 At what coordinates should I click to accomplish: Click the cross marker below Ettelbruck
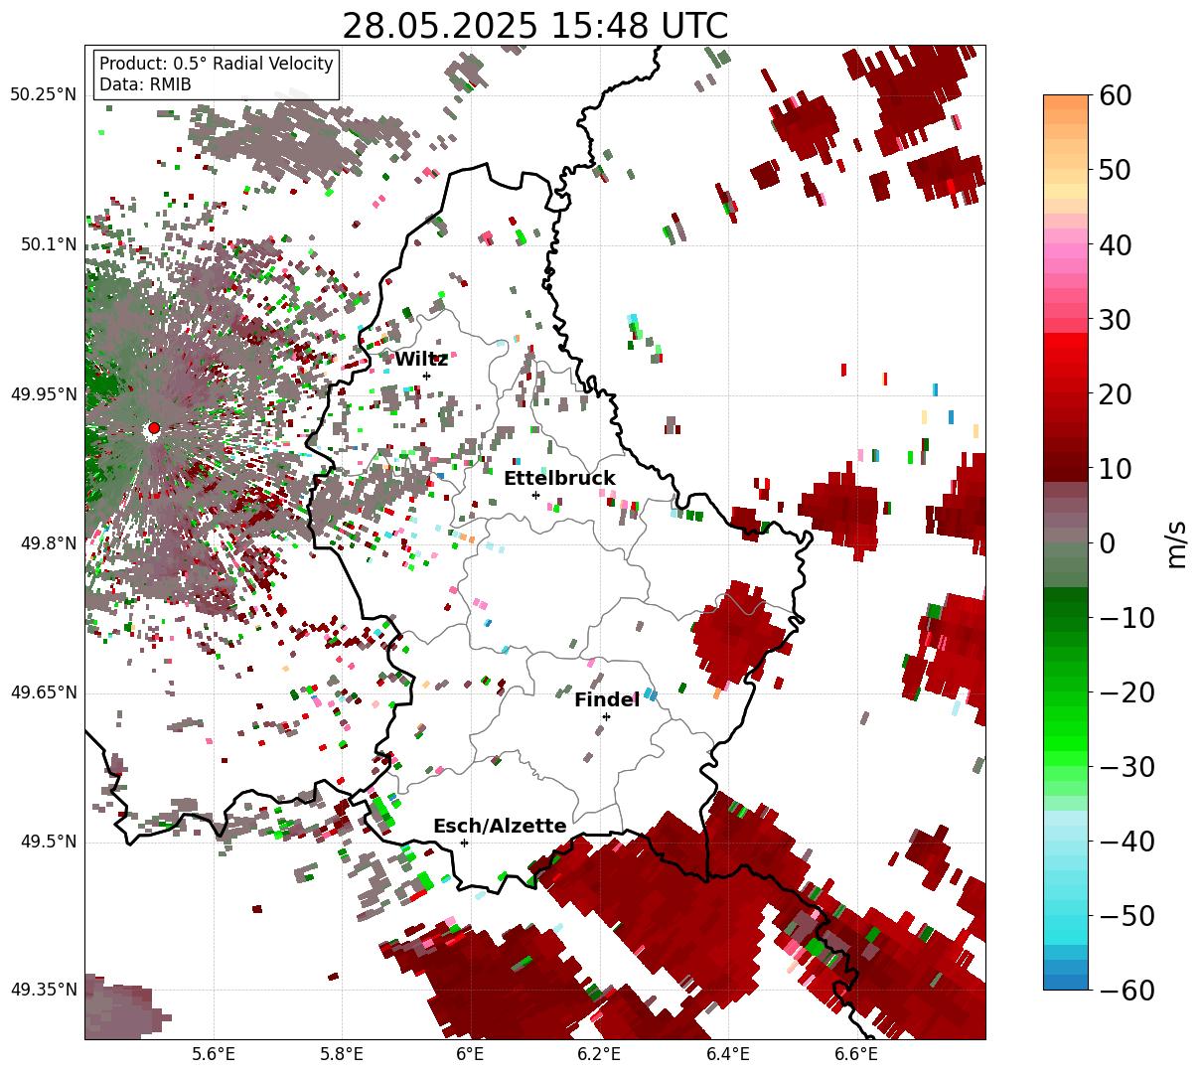click(x=535, y=495)
